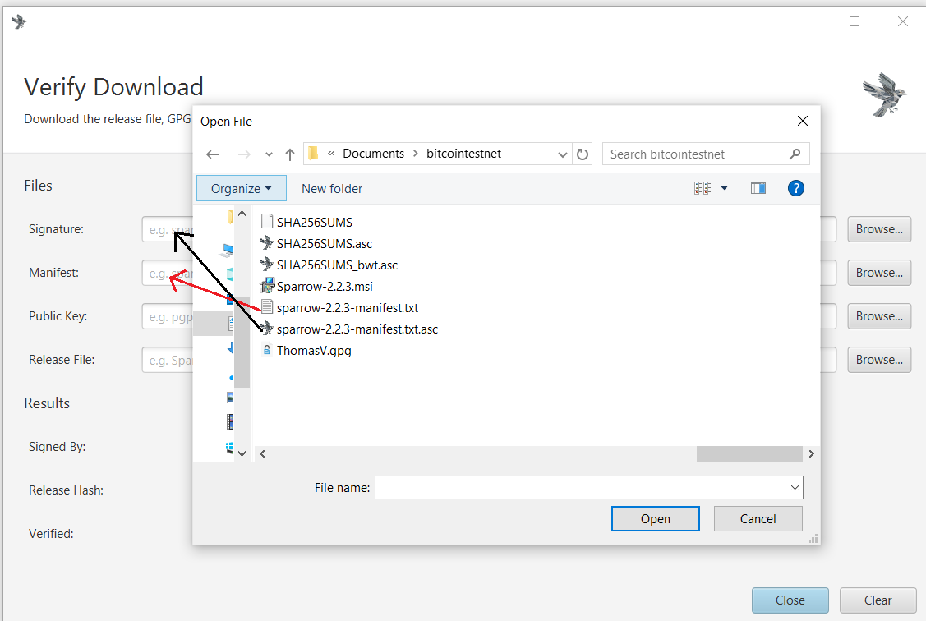The image size is (926, 621).
Task: Clear the Verify Download fields
Action: pyautogui.click(x=878, y=600)
